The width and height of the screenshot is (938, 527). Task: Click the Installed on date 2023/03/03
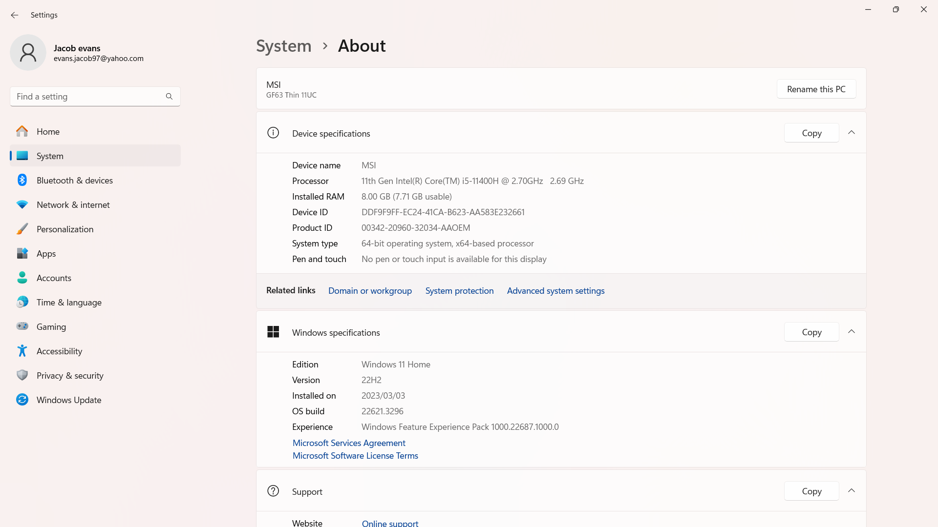pos(383,395)
